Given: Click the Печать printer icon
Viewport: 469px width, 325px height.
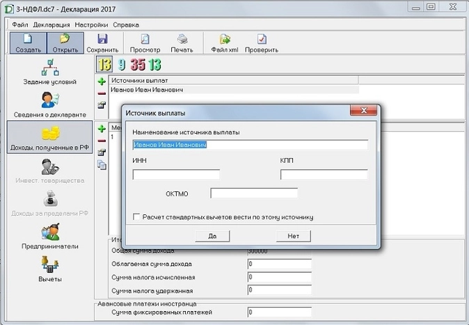Looking at the screenshot, I should click(182, 43).
